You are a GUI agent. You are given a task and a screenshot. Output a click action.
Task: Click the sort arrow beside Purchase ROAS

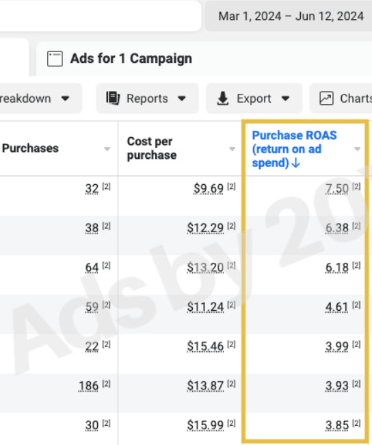295,163
